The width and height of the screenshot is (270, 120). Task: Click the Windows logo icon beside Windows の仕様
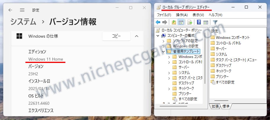pyautogui.click(x=19, y=36)
